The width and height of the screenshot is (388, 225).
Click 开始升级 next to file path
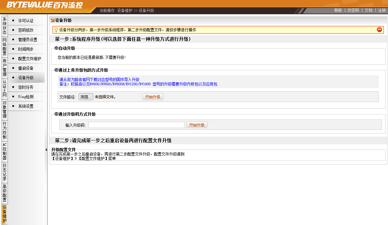[152, 97]
